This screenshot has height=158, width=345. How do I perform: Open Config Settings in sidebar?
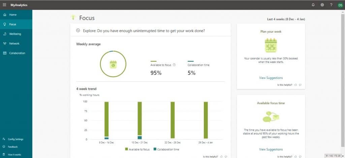(x=15, y=139)
